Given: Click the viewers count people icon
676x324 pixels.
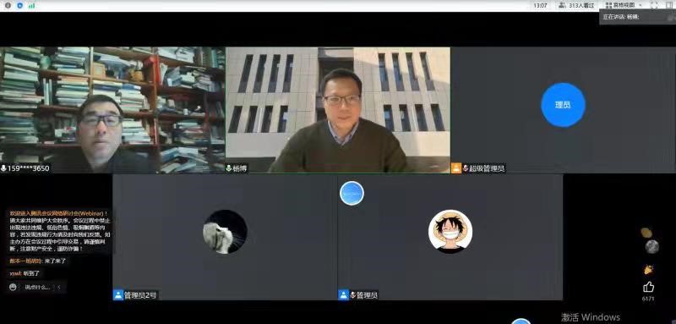Looking at the screenshot, I should pyautogui.click(x=562, y=5).
